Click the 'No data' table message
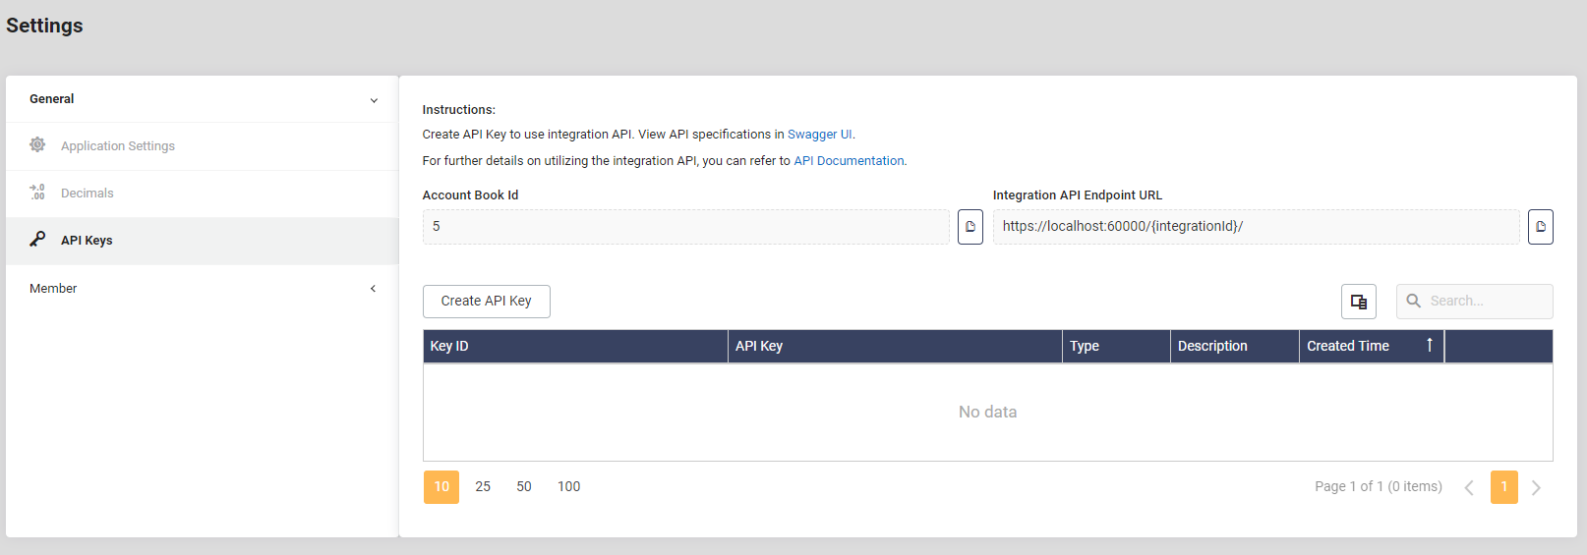Viewport: 1587px width, 555px height. [x=988, y=413]
